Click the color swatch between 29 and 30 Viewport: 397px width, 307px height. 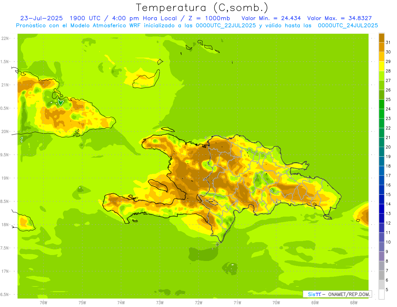pos(381,57)
